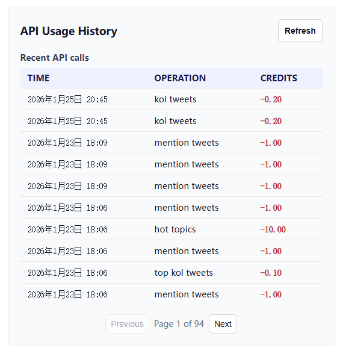Select the first kol tweets row

coord(172,99)
